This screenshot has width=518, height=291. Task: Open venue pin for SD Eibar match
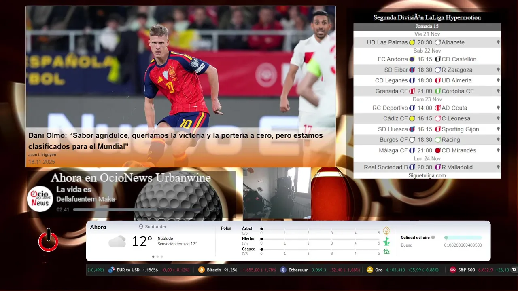[x=498, y=70]
